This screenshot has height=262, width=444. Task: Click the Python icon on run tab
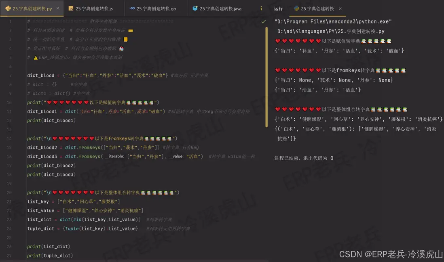[296, 8]
